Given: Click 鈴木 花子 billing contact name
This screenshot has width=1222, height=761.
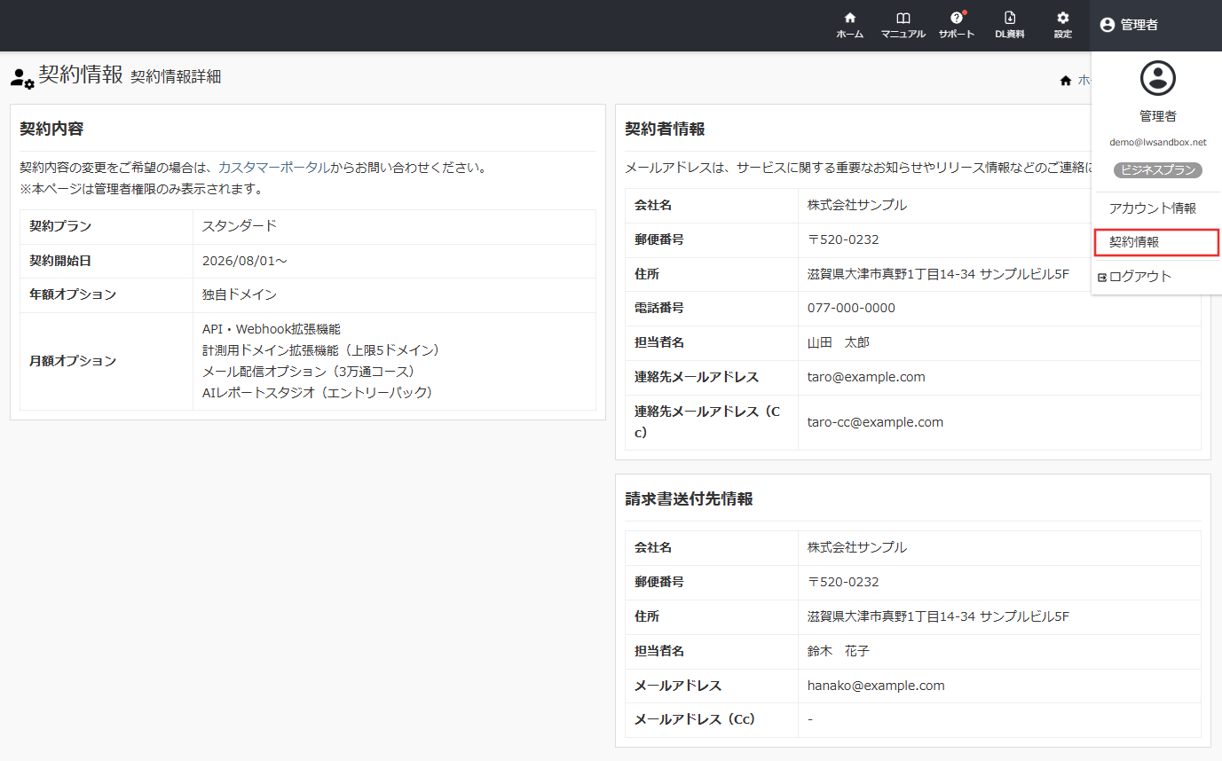Looking at the screenshot, I should (839, 651).
